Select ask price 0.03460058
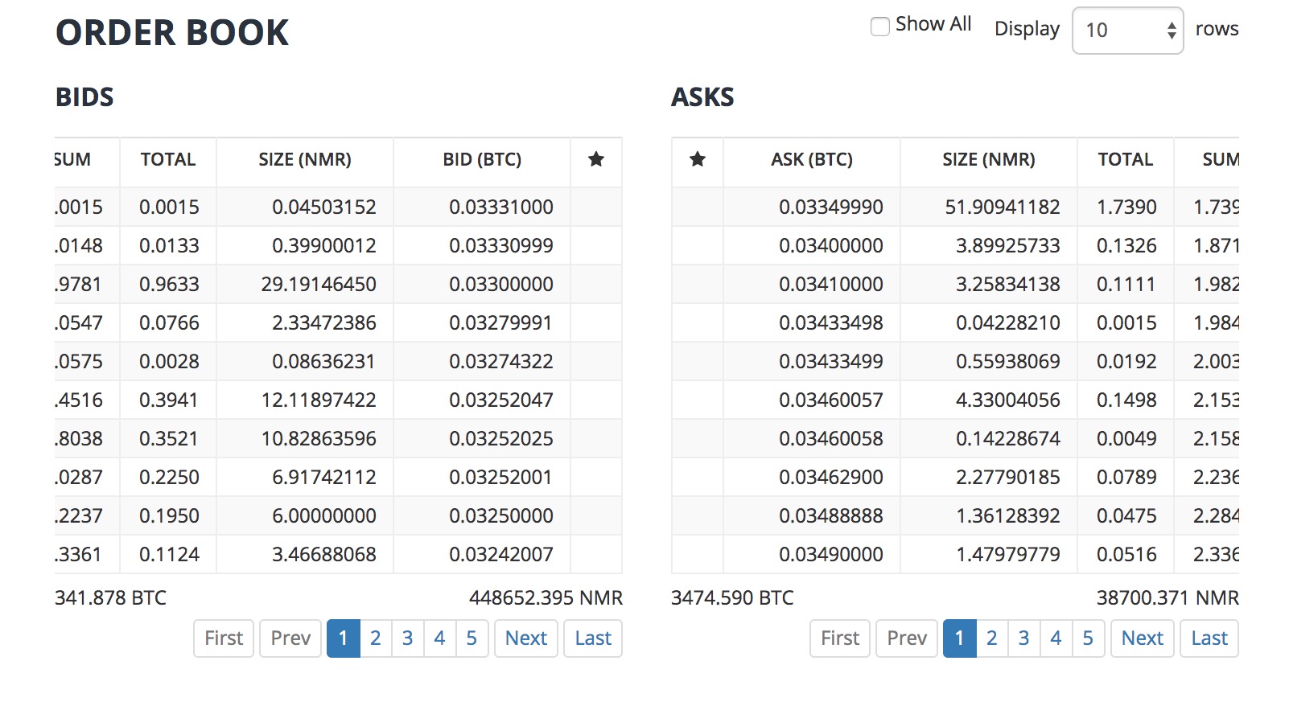1289x706 pixels. (831, 439)
